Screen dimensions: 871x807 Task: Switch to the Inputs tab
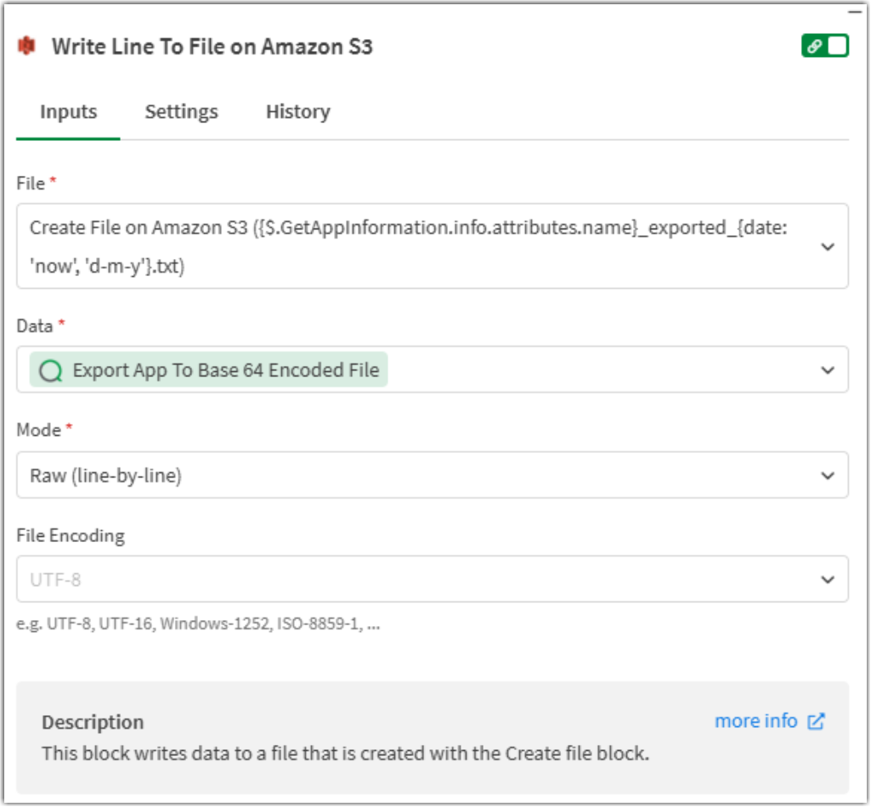pos(68,112)
